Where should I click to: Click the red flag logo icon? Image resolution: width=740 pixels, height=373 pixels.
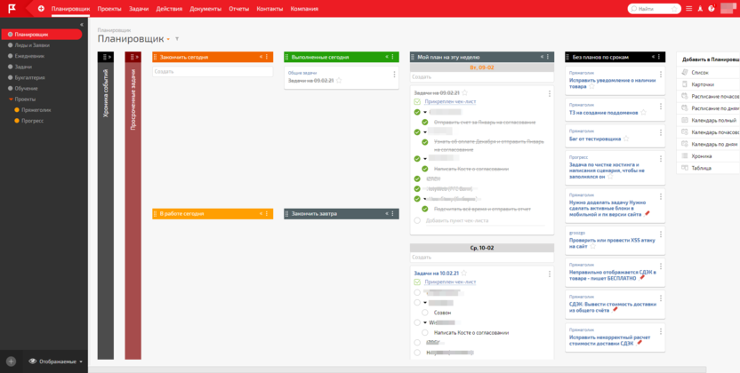(x=12, y=8)
